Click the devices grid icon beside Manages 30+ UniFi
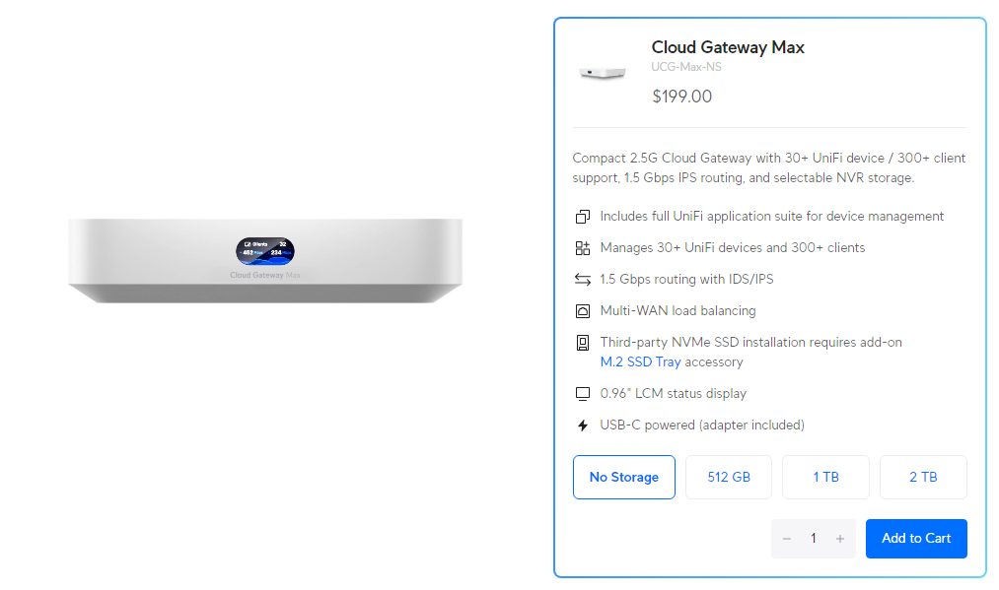The image size is (999, 590). [582, 248]
